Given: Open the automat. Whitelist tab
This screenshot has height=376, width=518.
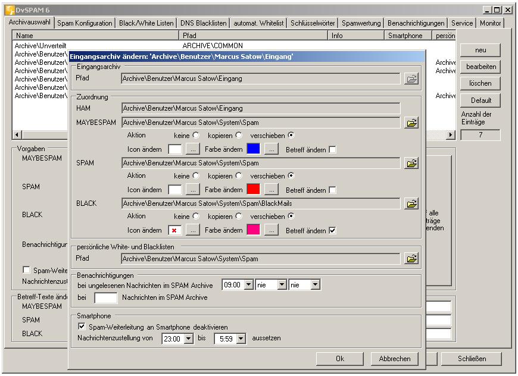Looking at the screenshot, I should tap(258, 23).
